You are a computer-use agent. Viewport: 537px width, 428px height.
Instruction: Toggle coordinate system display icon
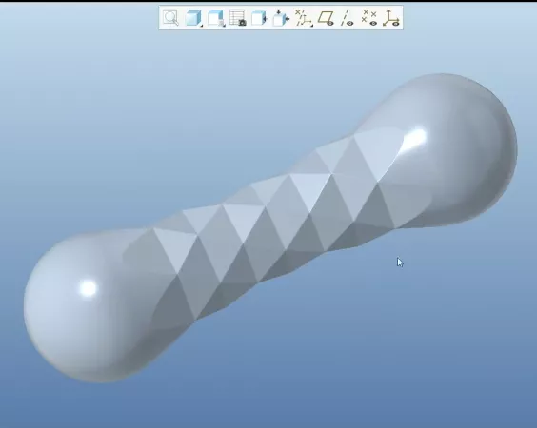point(391,17)
